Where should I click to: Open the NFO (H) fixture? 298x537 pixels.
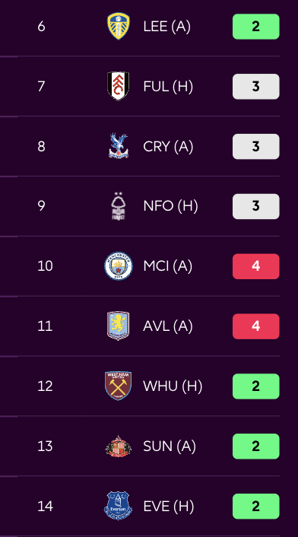(171, 206)
